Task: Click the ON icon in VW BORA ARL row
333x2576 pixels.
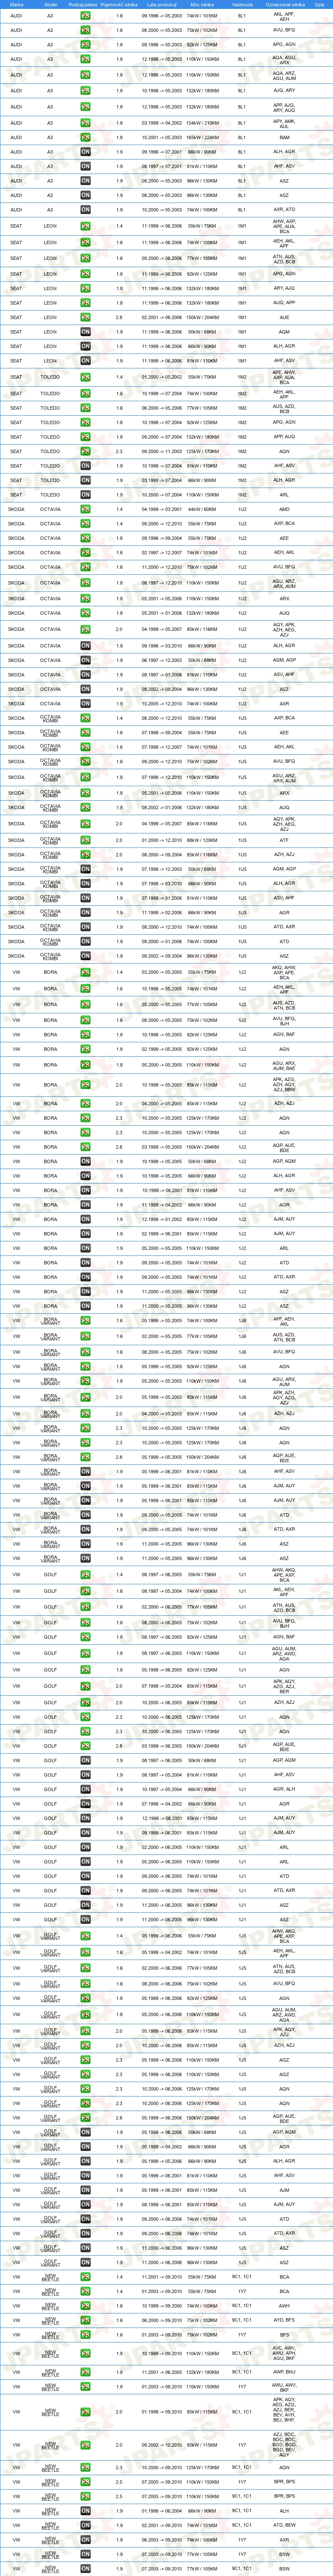Action: coord(85,1248)
